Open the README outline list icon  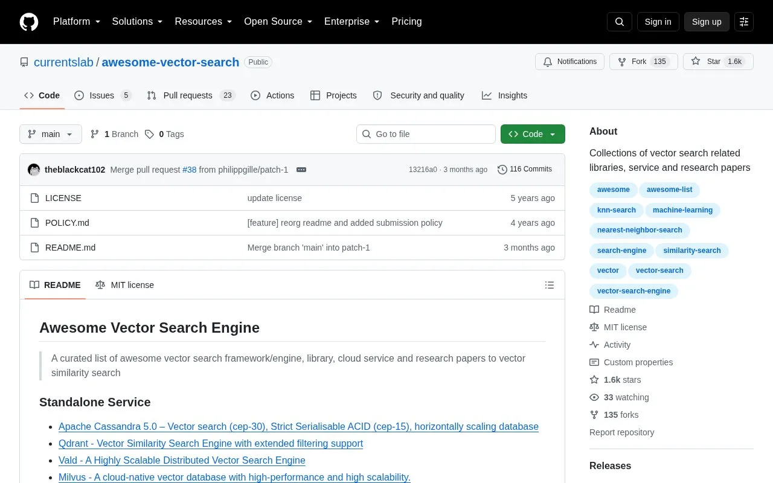550,285
